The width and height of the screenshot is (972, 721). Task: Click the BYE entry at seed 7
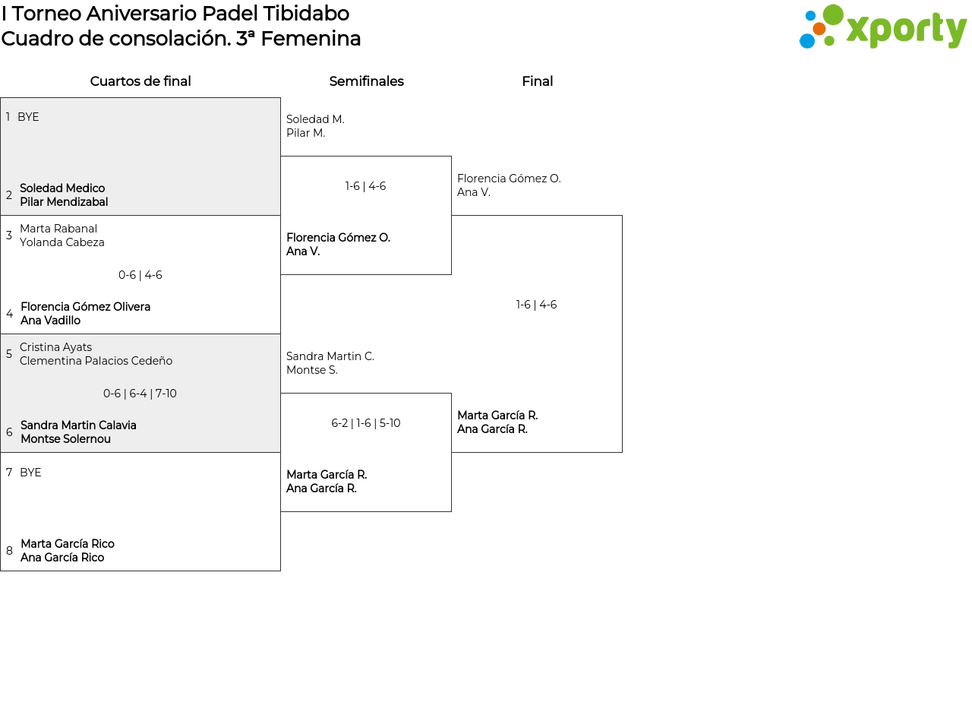[30, 473]
